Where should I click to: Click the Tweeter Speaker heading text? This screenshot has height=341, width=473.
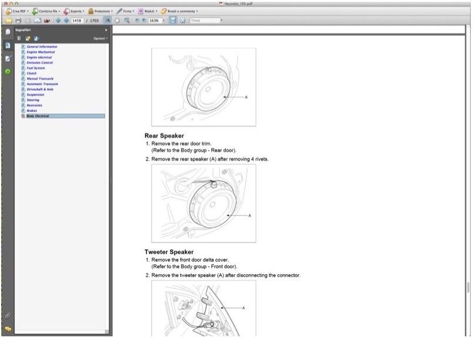(169, 252)
